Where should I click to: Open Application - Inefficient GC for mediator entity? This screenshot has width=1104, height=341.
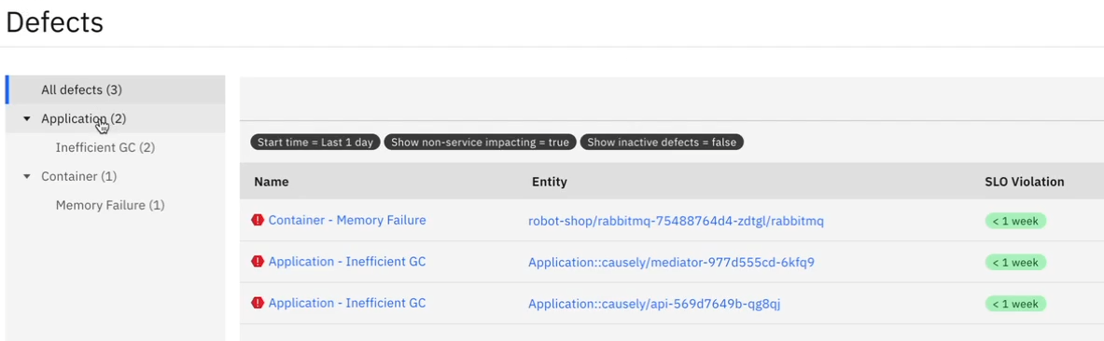click(x=347, y=262)
